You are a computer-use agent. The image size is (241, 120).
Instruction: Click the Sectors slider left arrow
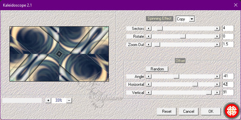click(x=149, y=28)
